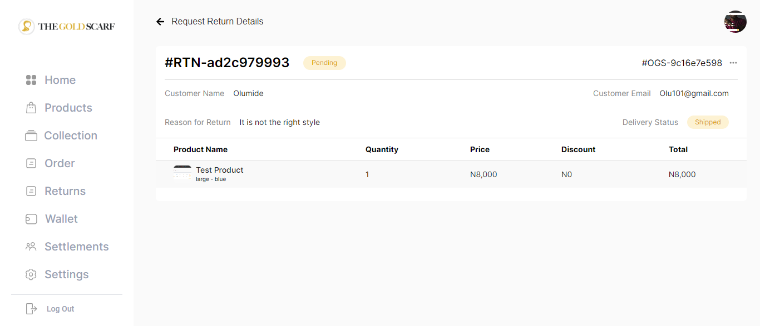Click the Test Product name
Screen dimensions: 760x326
tap(220, 170)
